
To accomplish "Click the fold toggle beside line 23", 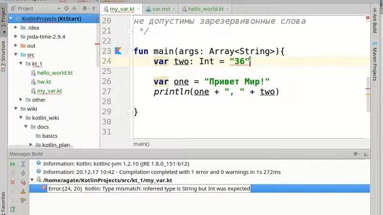I will pyautogui.click(x=130, y=51).
